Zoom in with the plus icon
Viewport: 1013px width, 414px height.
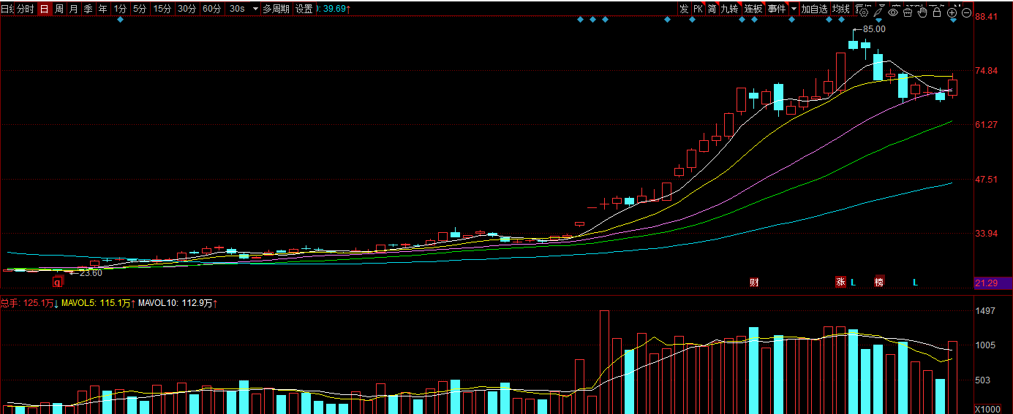pyautogui.click(x=952, y=12)
